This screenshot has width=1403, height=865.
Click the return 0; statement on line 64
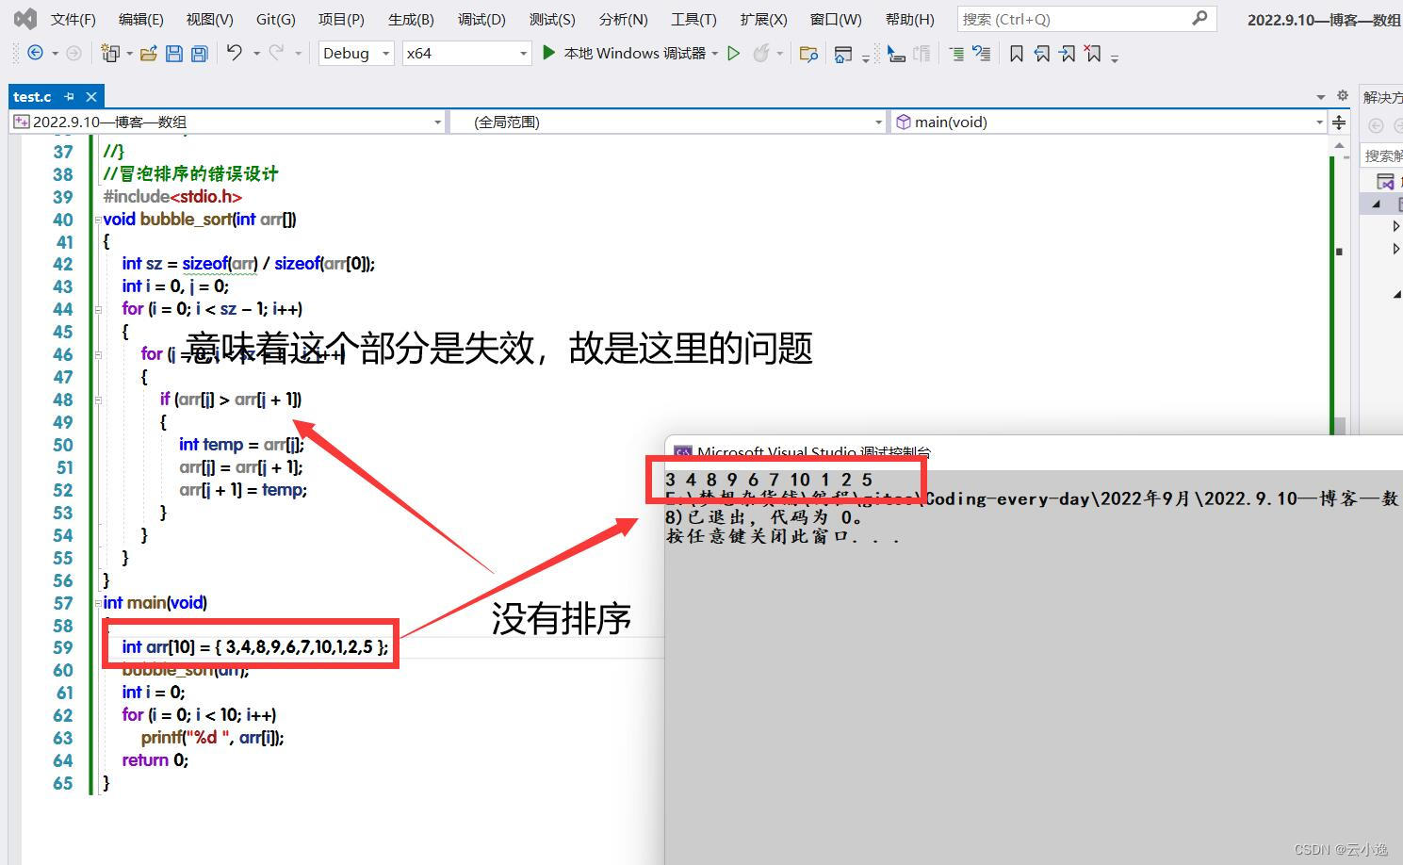point(155,760)
